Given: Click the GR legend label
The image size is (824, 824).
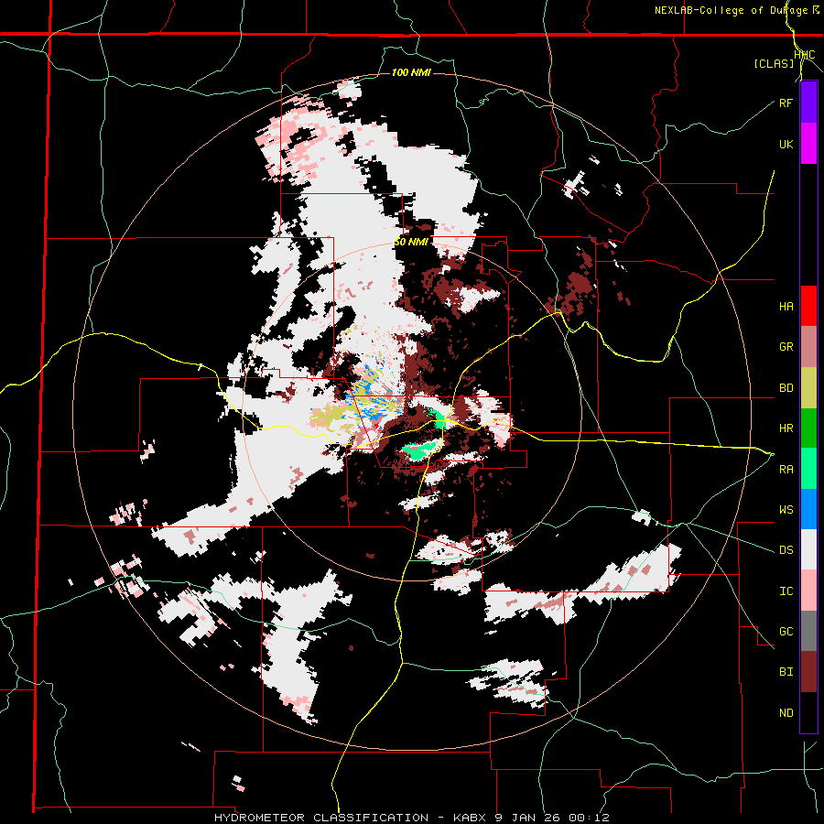Looking at the screenshot, I should [x=786, y=347].
